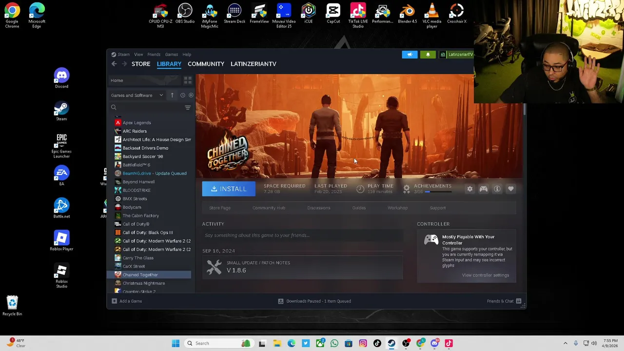This screenshot has height=351, width=624.
Task: Open the V 1.8.6 patch notes entry
Action: point(303,267)
